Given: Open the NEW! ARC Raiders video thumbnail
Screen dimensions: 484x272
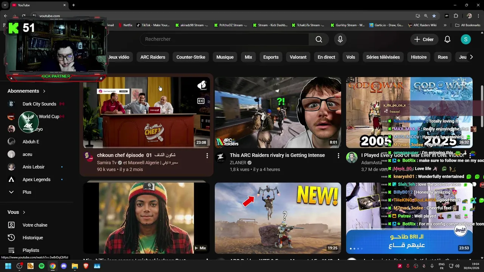Looking at the screenshot, I should (278, 218).
